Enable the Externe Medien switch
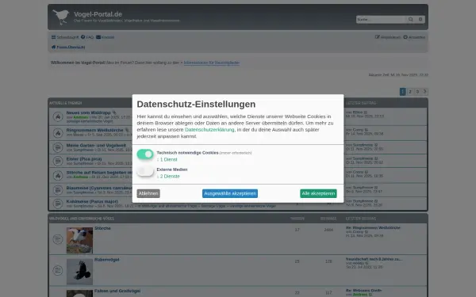The image size is (476, 297). click(145, 171)
